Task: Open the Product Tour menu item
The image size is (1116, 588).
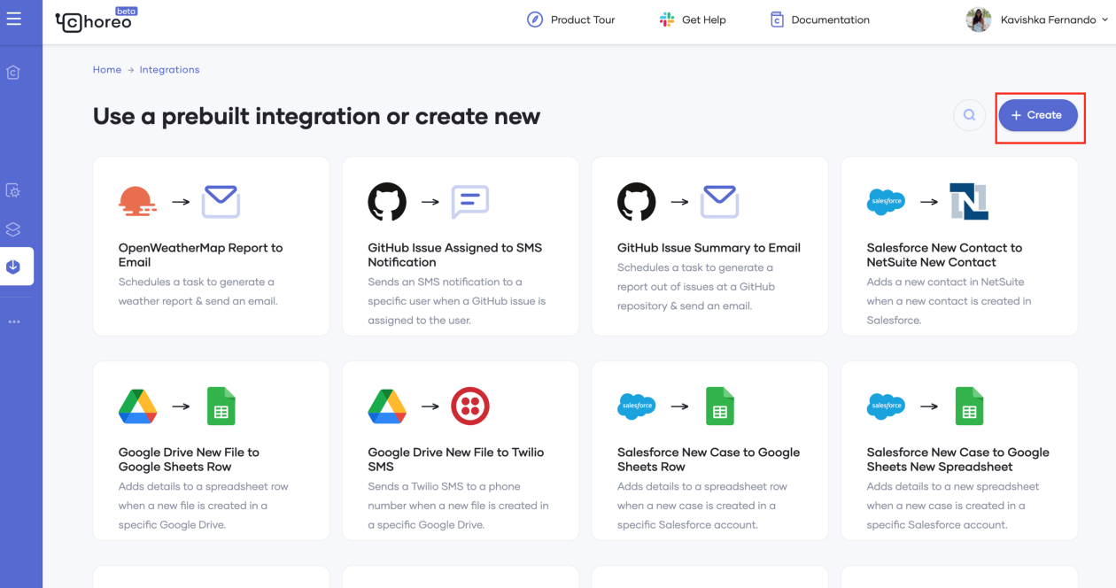Action: 570,19
